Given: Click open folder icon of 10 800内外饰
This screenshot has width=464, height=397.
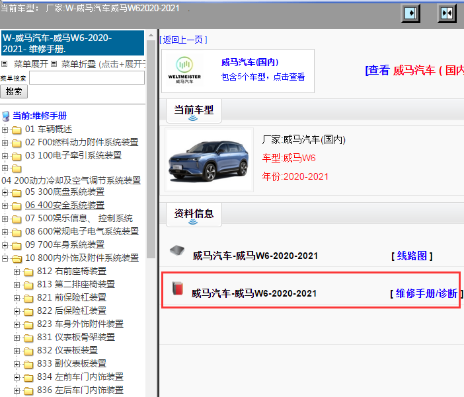Looking at the screenshot, I should point(17,258).
